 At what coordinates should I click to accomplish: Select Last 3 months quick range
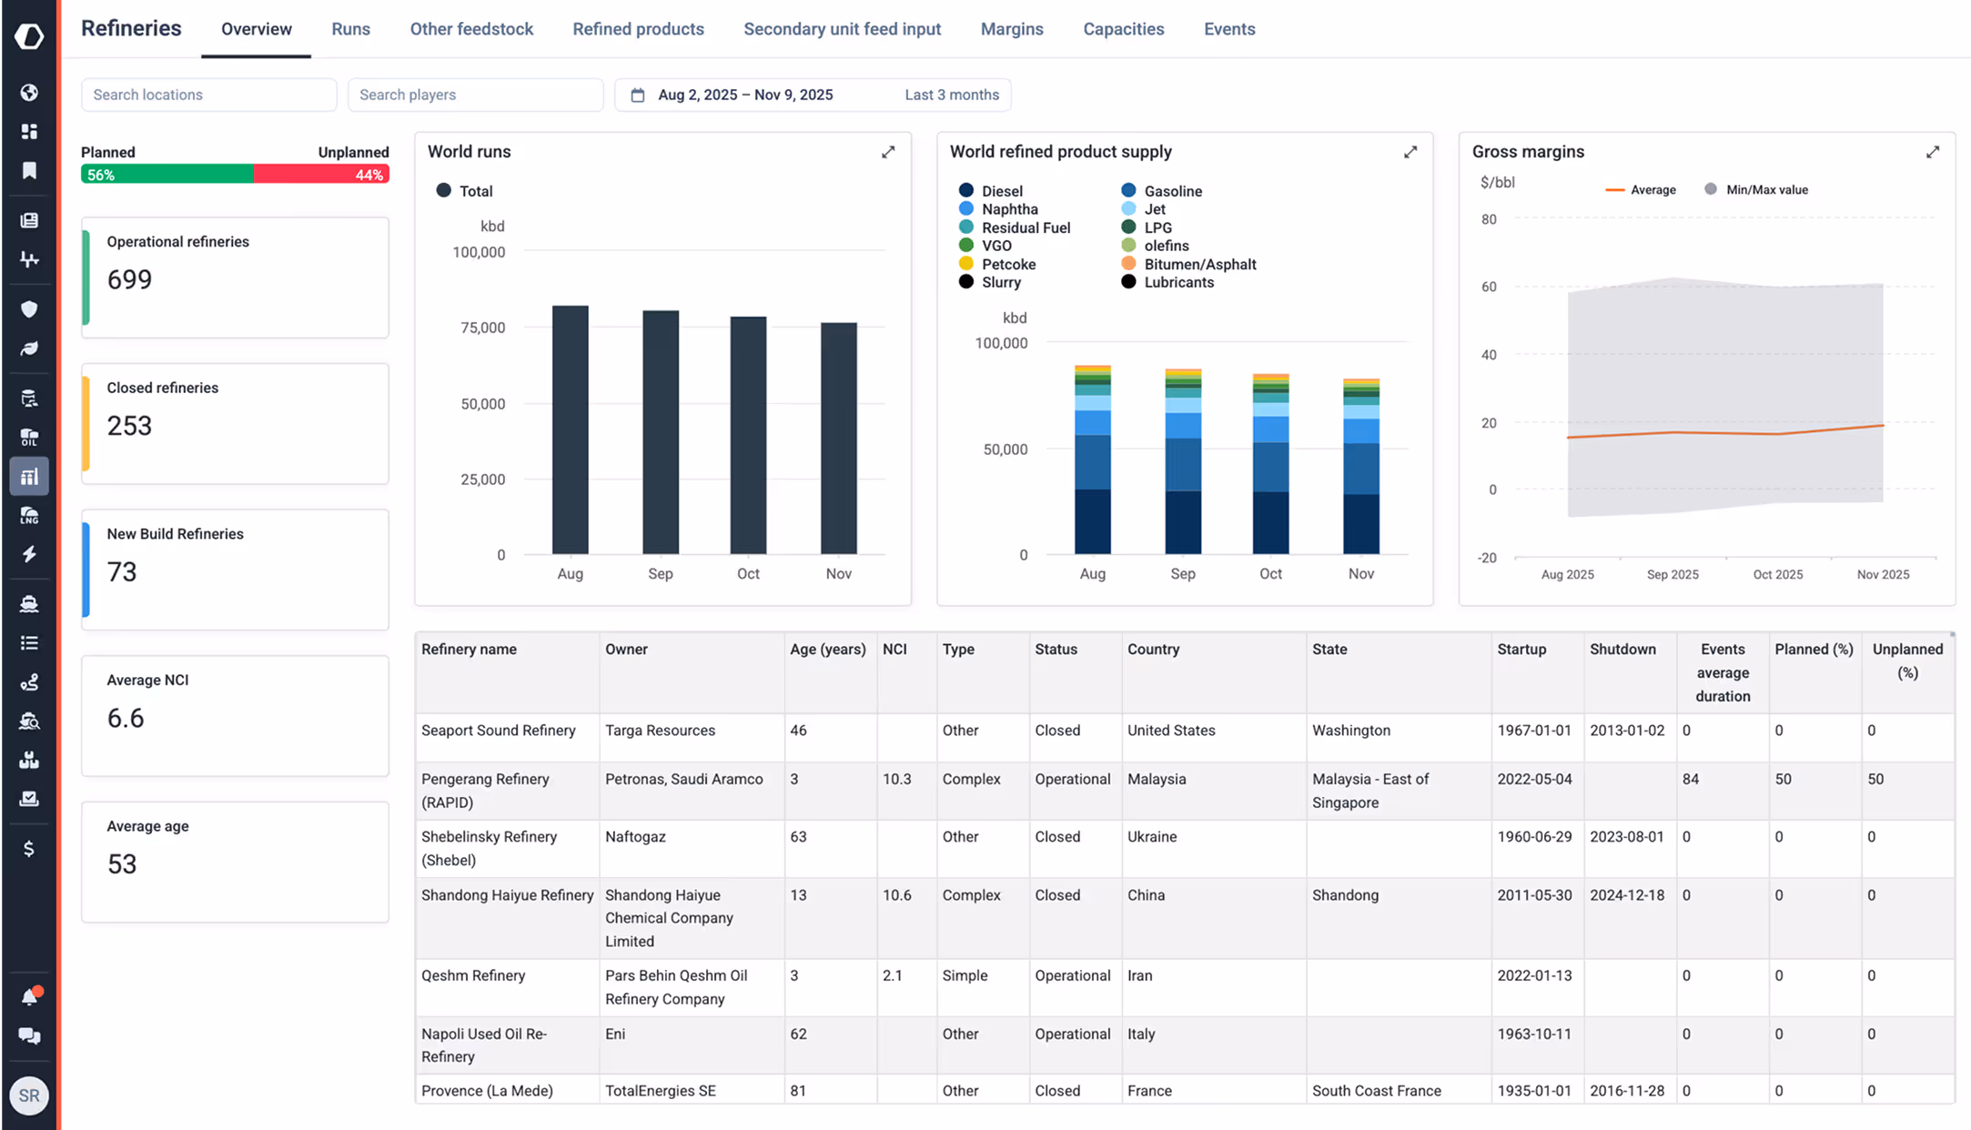tap(952, 94)
